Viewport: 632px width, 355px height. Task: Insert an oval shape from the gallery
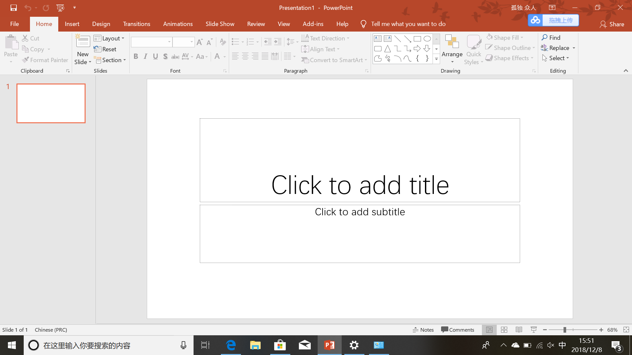pyautogui.click(x=427, y=38)
